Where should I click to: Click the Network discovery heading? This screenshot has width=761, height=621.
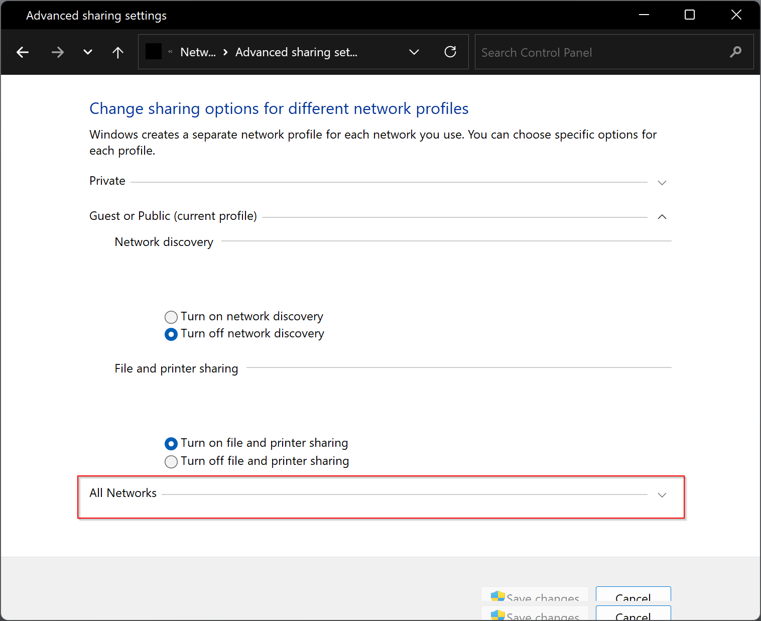coord(164,242)
